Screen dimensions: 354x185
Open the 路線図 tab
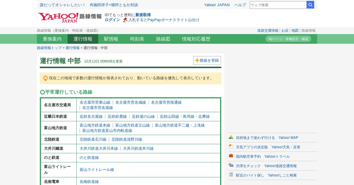[163, 39]
